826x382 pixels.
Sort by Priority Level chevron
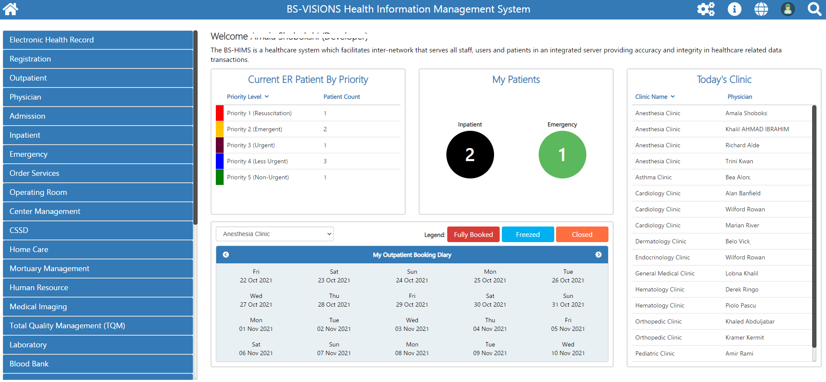pyautogui.click(x=267, y=97)
